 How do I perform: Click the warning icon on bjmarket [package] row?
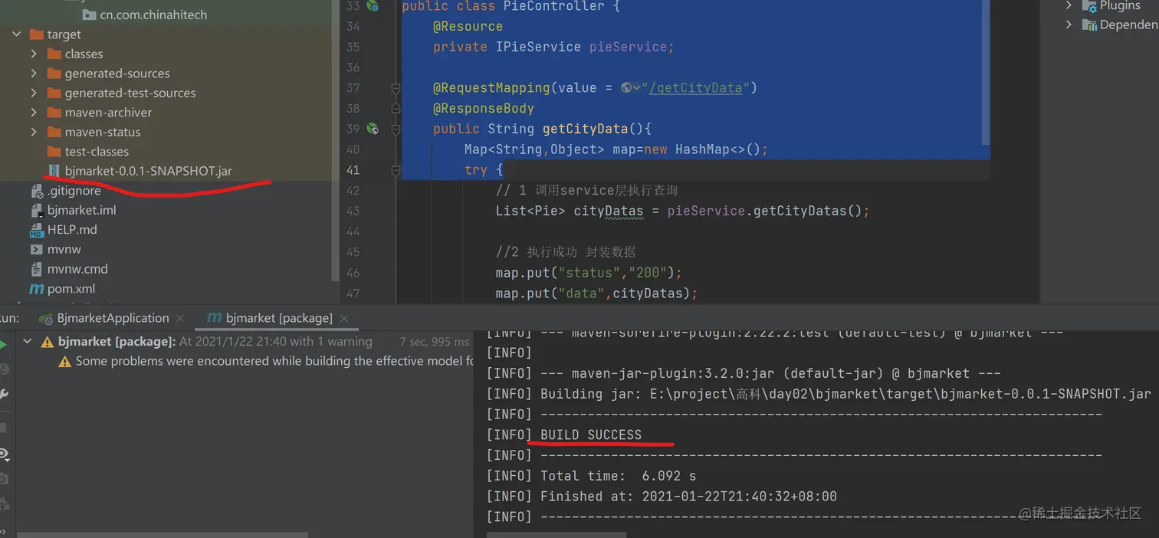[47, 342]
